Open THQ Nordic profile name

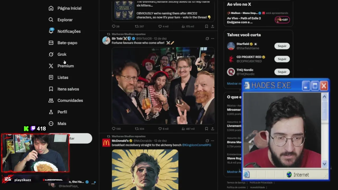pyautogui.click(x=245, y=70)
